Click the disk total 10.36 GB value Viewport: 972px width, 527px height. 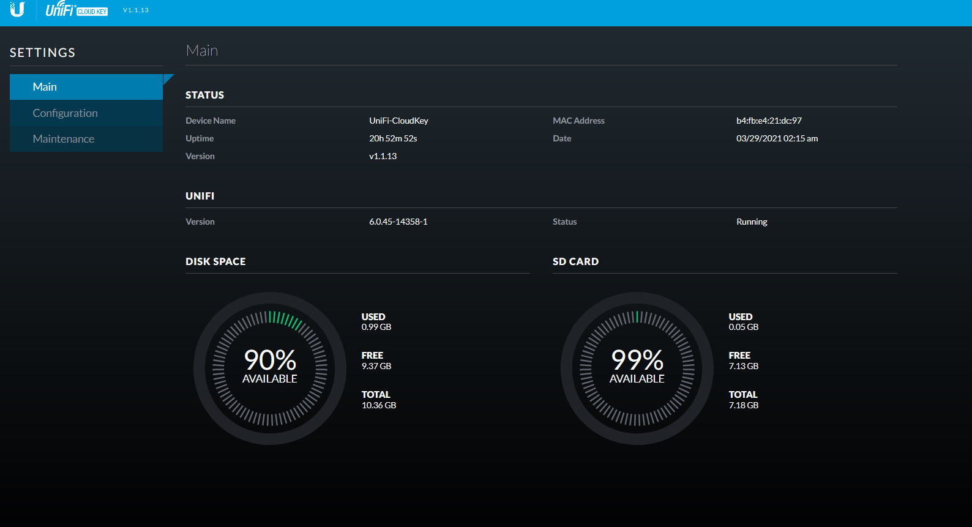click(379, 405)
